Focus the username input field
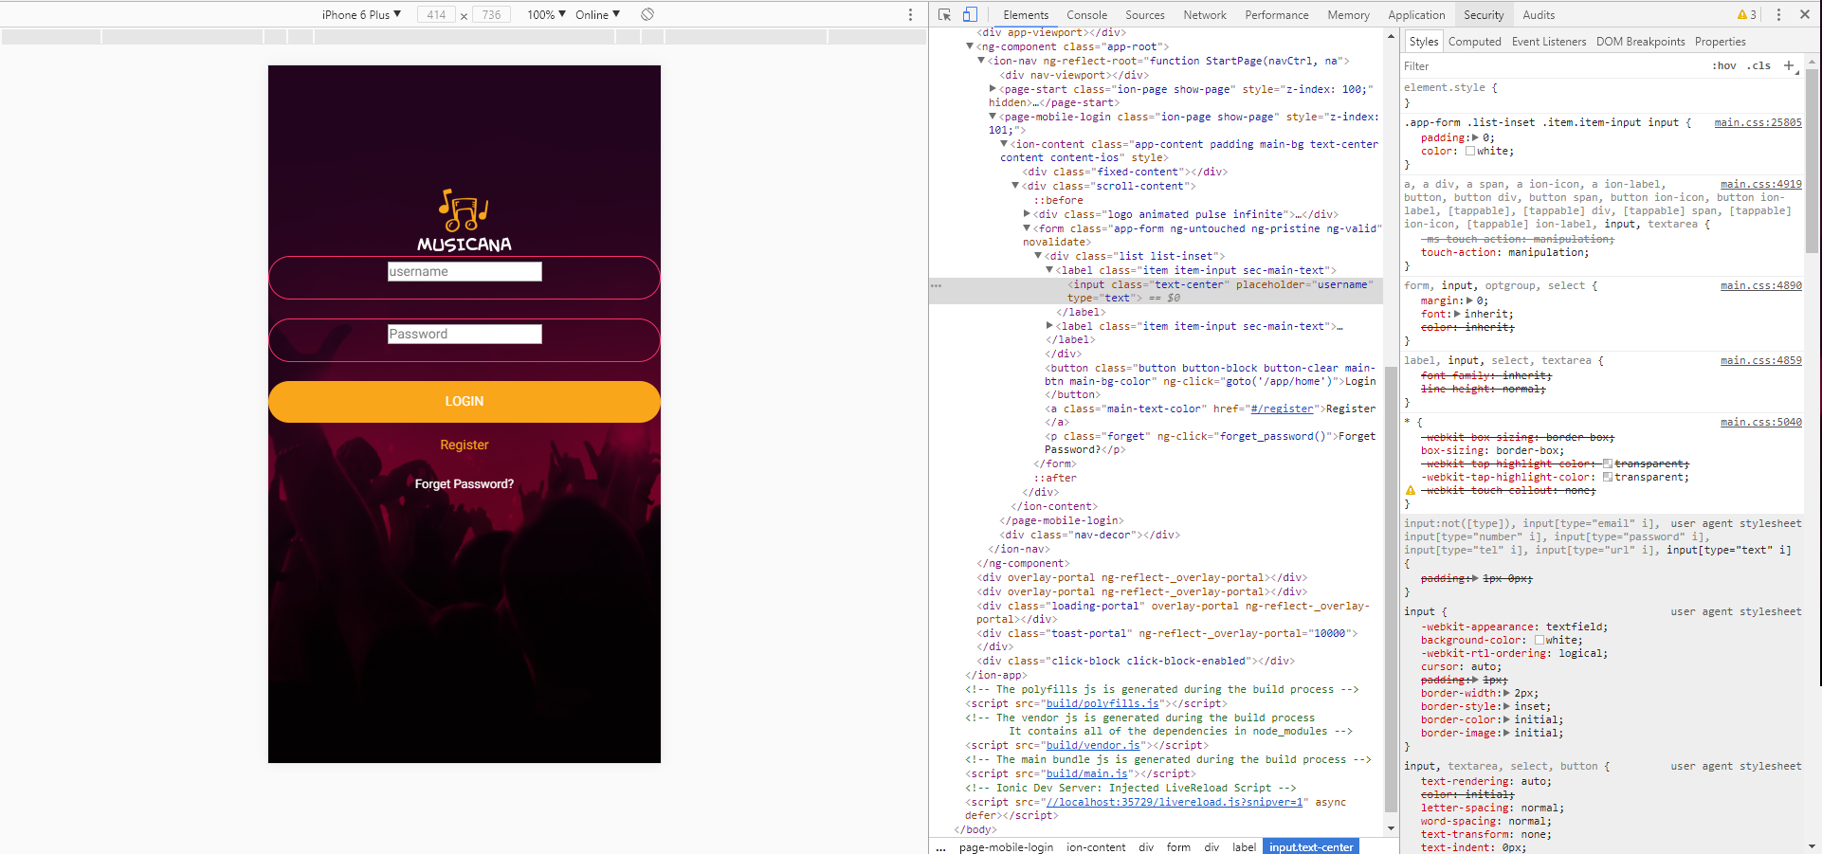The width and height of the screenshot is (1822, 854). [x=465, y=272]
